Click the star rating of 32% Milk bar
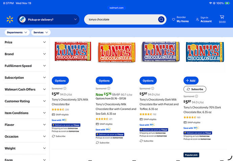The width and height of the screenshot is (233, 161). click(57, 110)
